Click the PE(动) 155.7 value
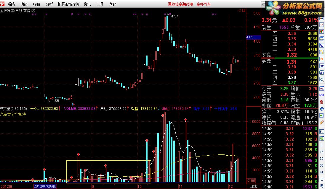This screenshot has width=325, height=189. 312,123
